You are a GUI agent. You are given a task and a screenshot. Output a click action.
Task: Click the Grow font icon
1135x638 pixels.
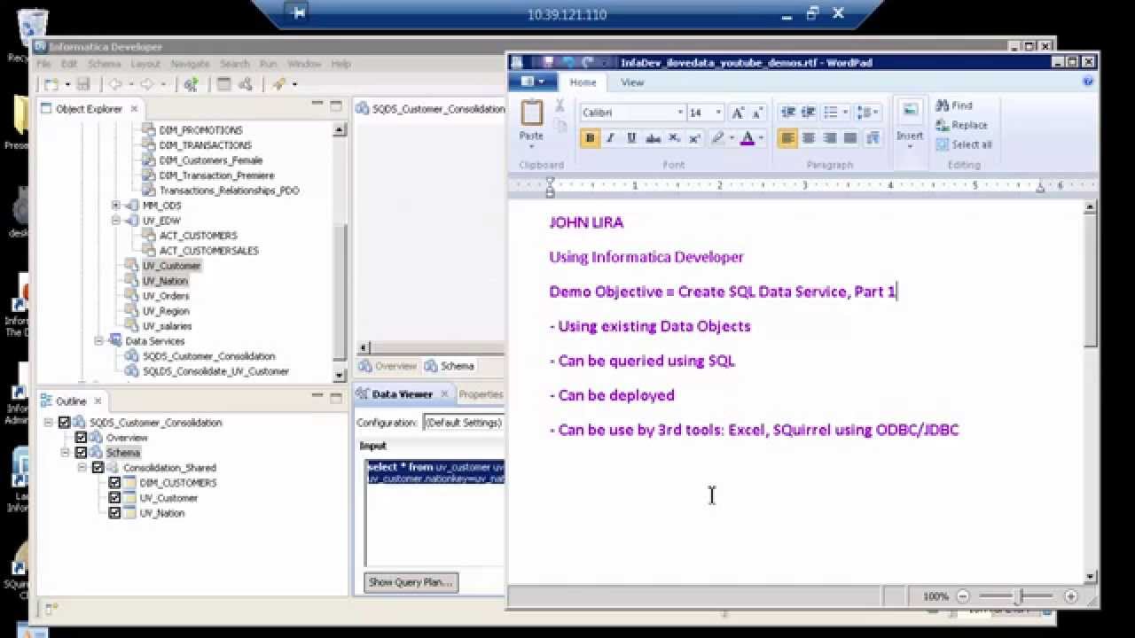(x=738, y=113)
